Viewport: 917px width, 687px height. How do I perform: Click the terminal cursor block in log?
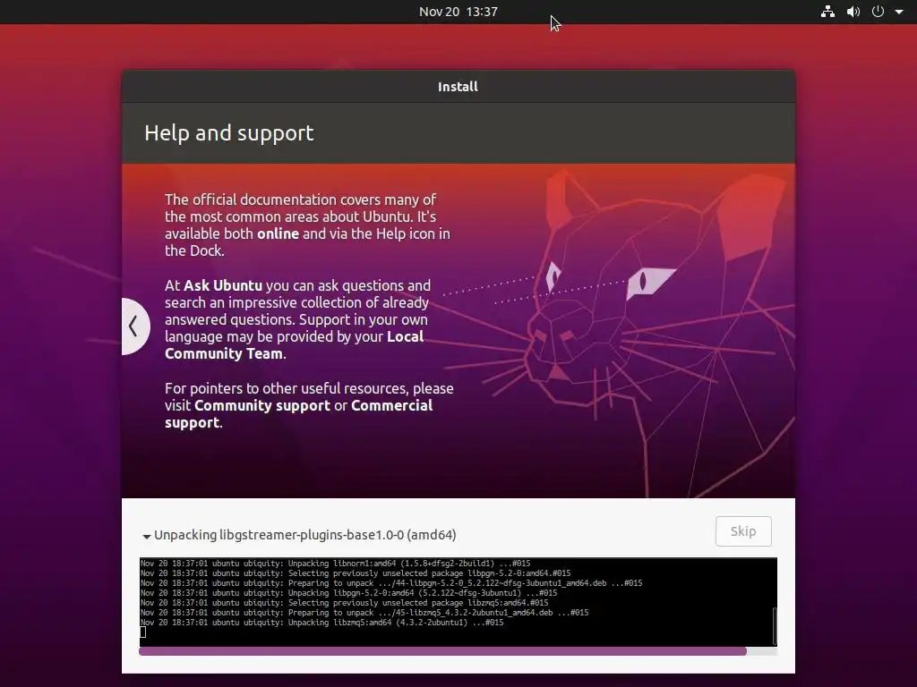[x=142, y=632]
